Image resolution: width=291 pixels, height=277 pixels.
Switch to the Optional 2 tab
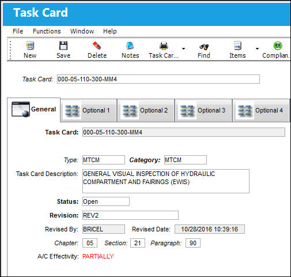pos(146,110)
